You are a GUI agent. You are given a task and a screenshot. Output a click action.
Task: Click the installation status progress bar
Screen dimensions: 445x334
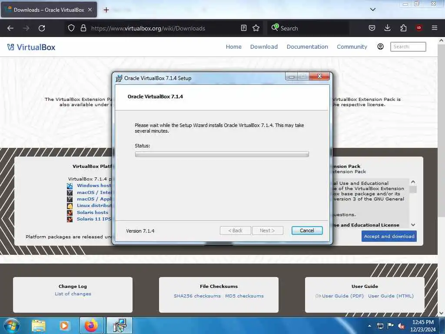(x=222, y=154)
